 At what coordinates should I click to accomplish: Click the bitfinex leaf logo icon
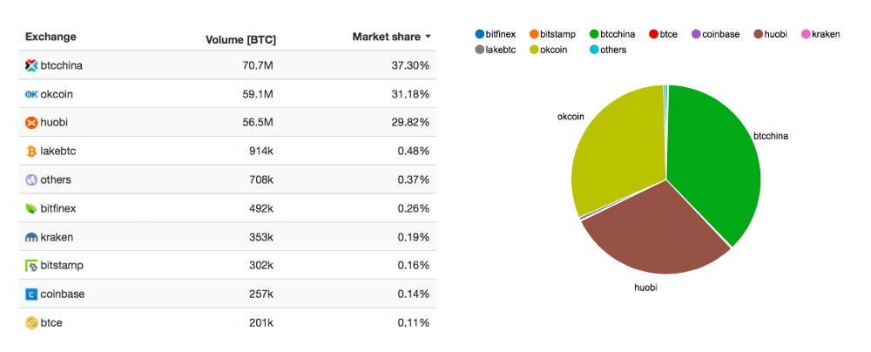coord(31,209)
